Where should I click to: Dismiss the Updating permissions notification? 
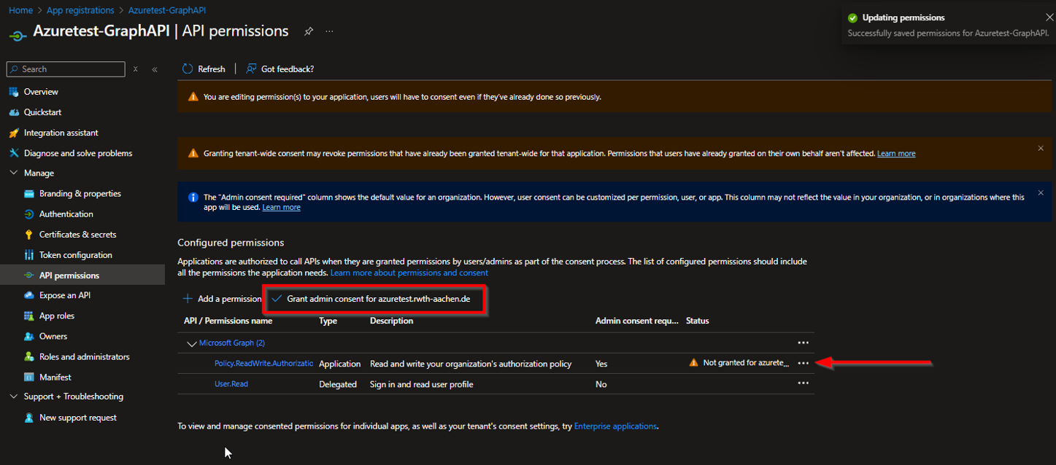pos(1049,17)
